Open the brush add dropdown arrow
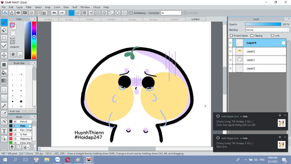 [x=28, y=147]
